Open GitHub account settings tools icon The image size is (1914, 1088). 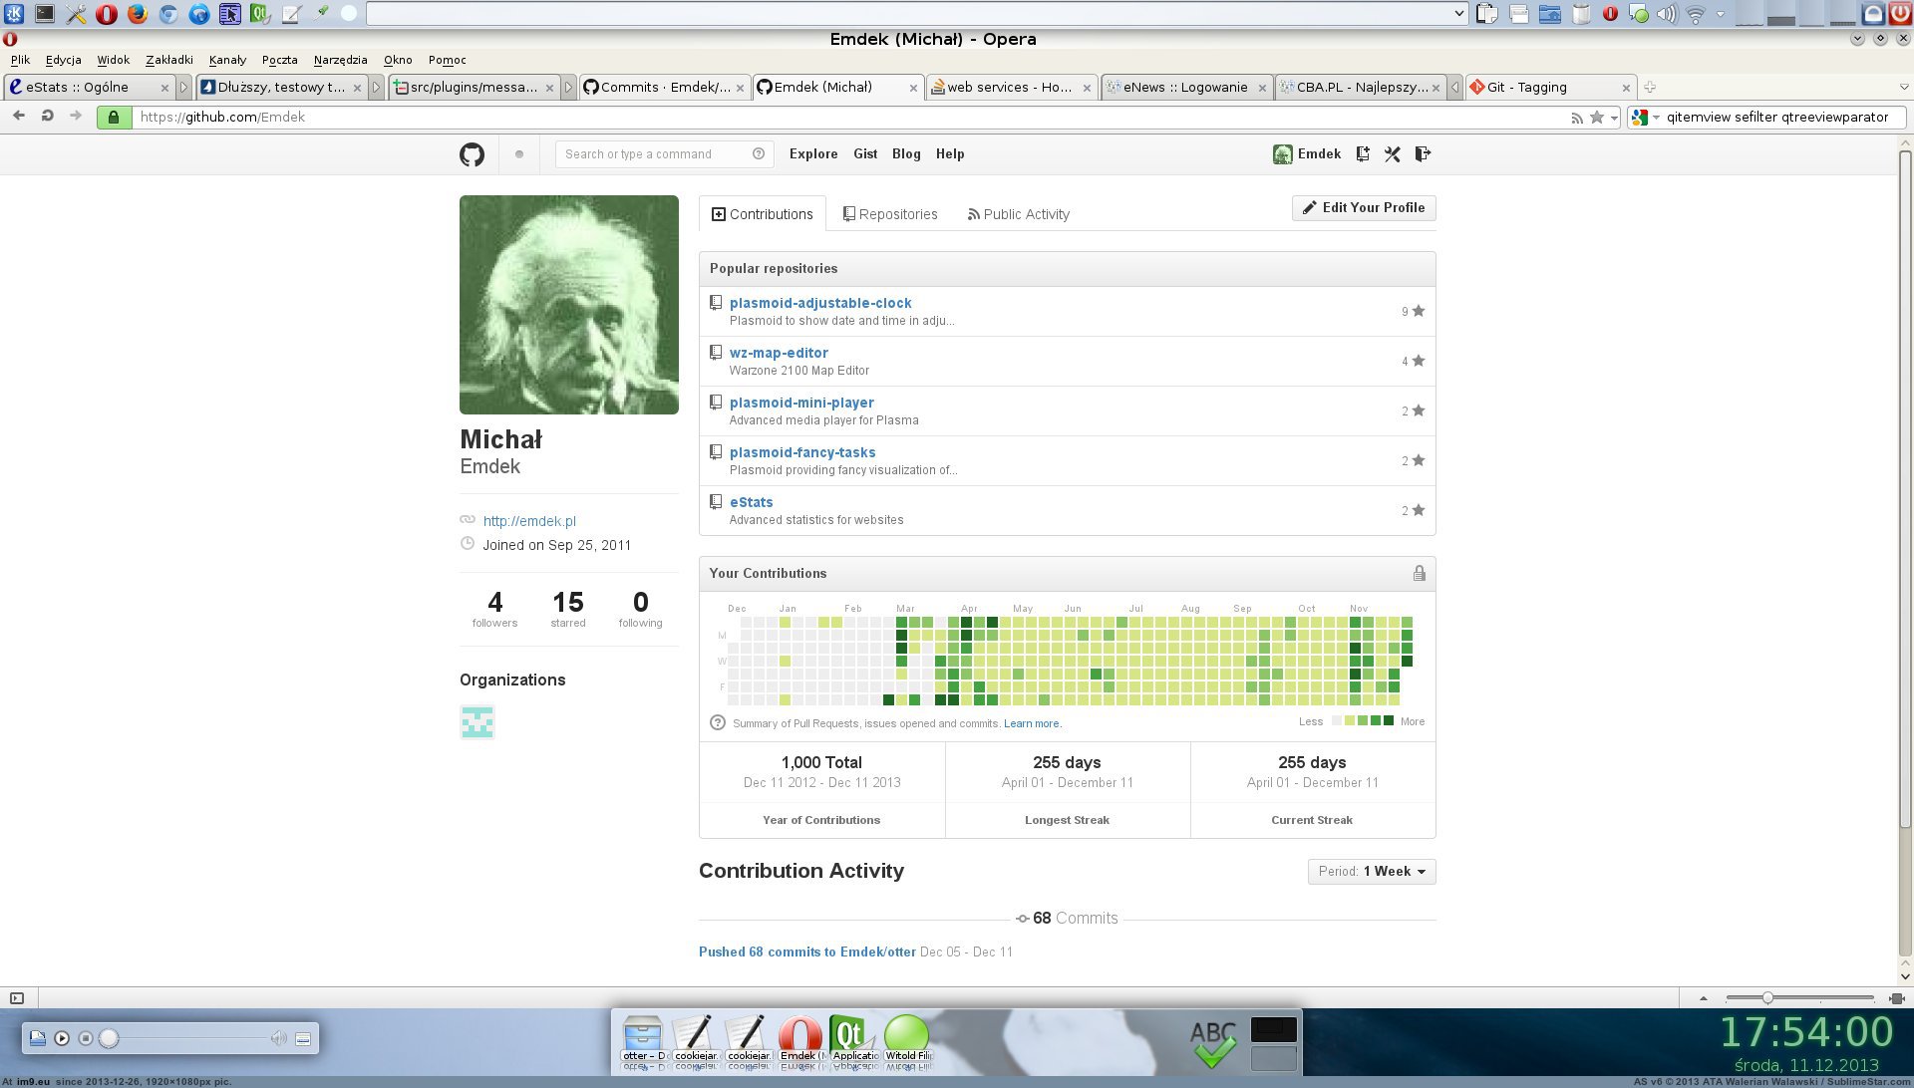[1393, 154]
